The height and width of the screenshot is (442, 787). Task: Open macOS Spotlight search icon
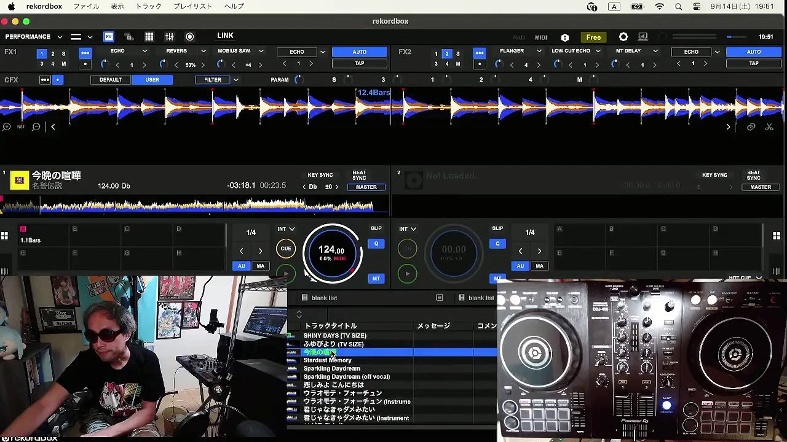click(679, 7)
